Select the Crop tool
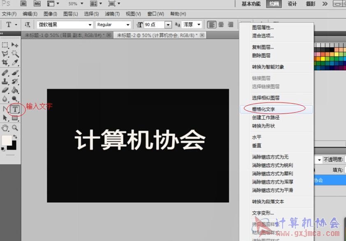Image resolution: width=346 pixels, height=241 pixels. pos(5,63)
